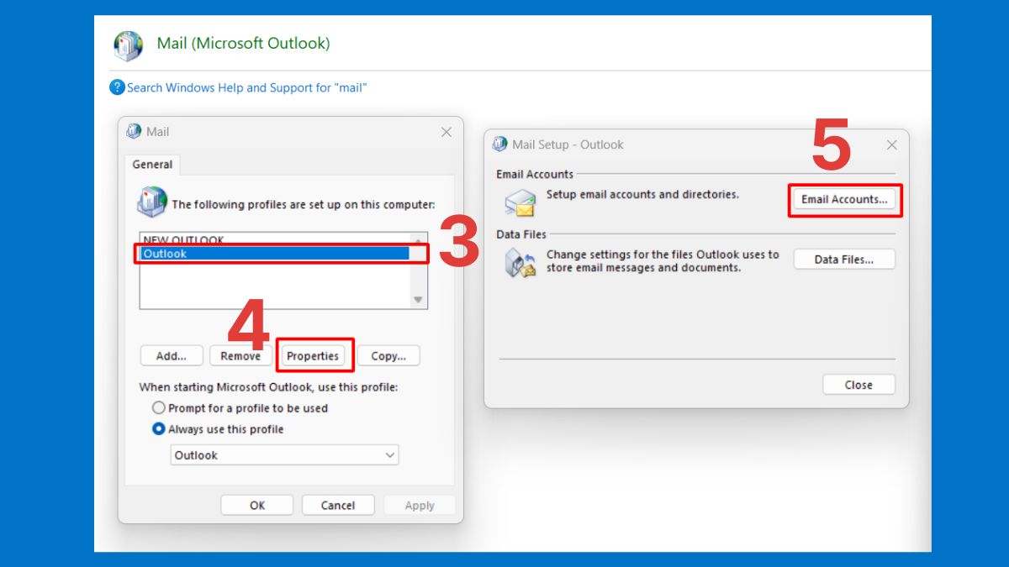
Task: Select the Outlook profile in list
Action: (x=275, y=253)
